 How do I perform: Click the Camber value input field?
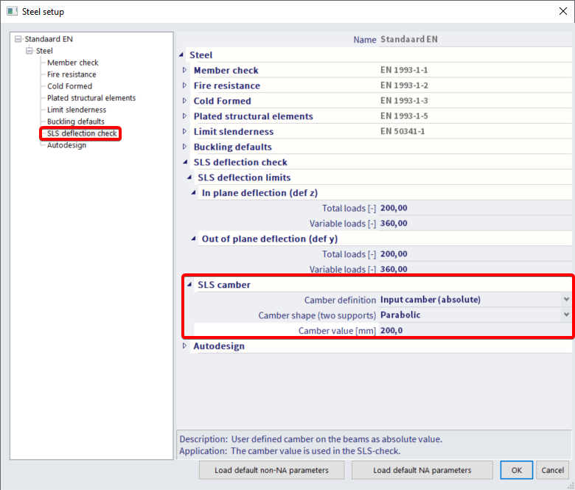[x=472, y=331]
